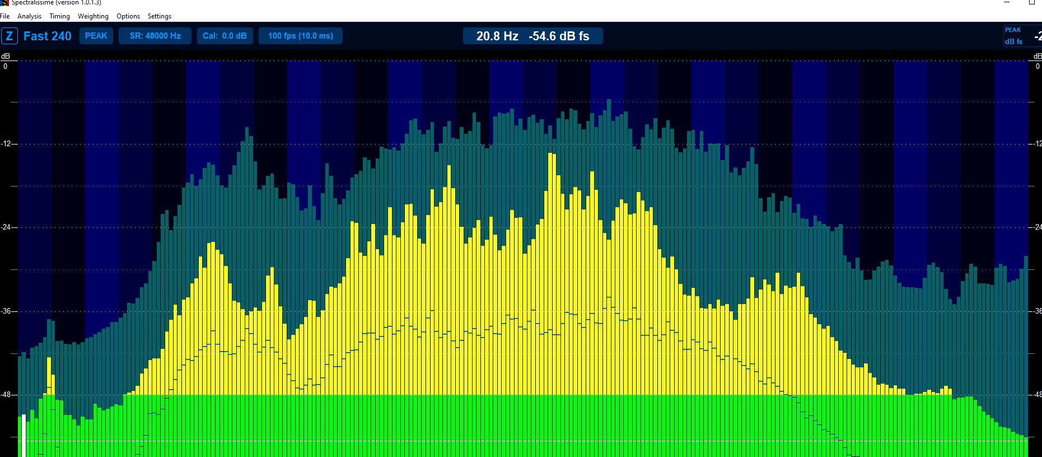Click the Cal: 0.0 dB calibration box

225,36
